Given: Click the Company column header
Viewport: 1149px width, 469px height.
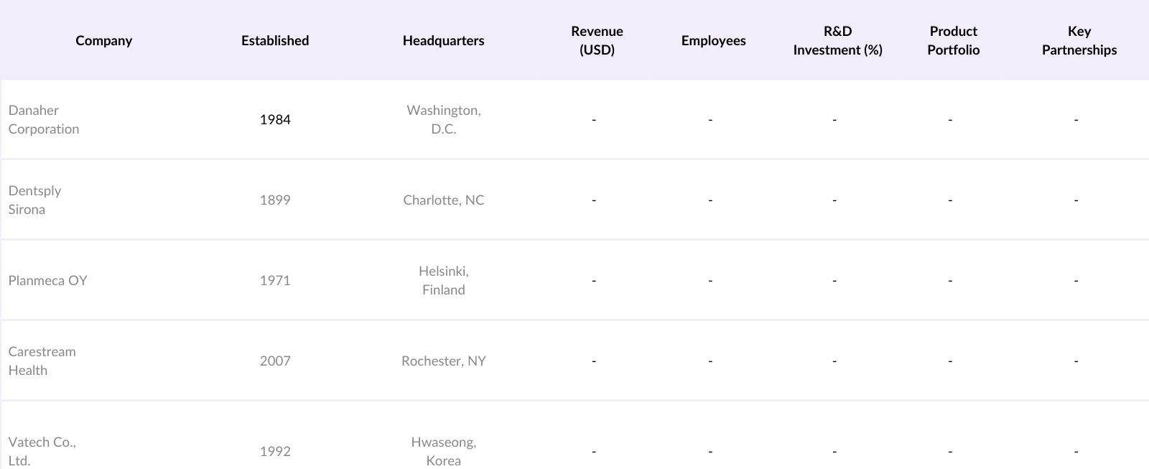Looking at the screenshot, I should (x=104, y=40).
